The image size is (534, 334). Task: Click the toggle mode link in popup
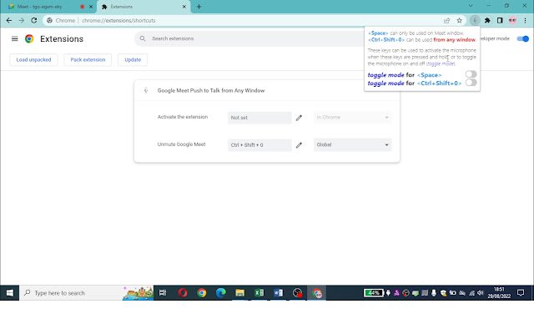click(441, 63)
